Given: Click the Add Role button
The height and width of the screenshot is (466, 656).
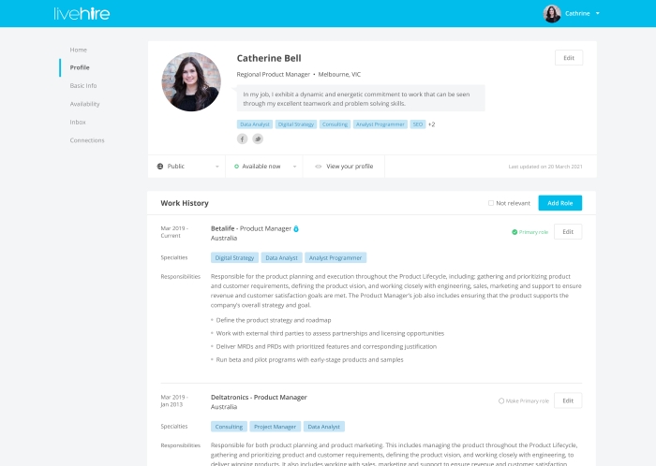Looking at the screenshot, I should click(559, 203).
